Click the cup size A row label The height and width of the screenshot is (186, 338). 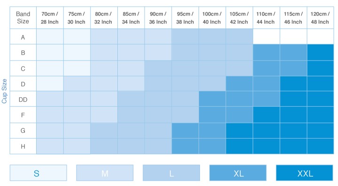click(23, 37)
